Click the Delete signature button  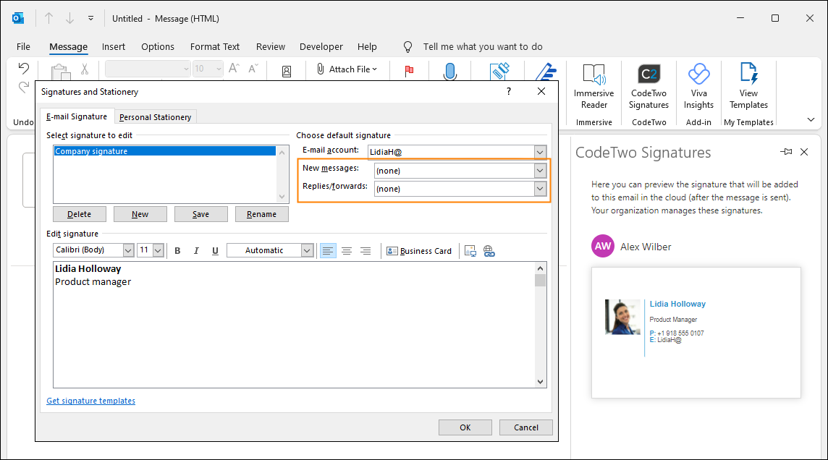click(x=79, y=214)
